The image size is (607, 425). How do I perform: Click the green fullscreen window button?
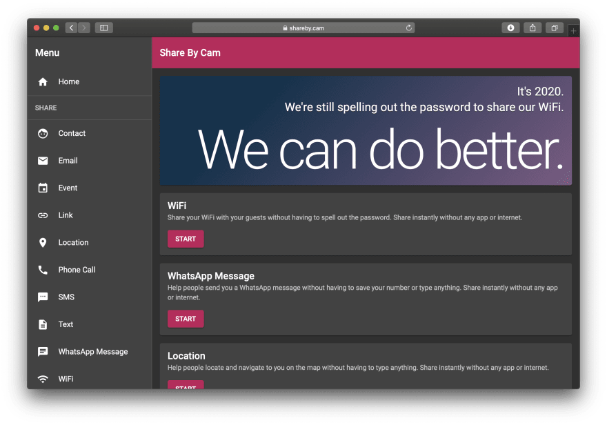point(56,28)
